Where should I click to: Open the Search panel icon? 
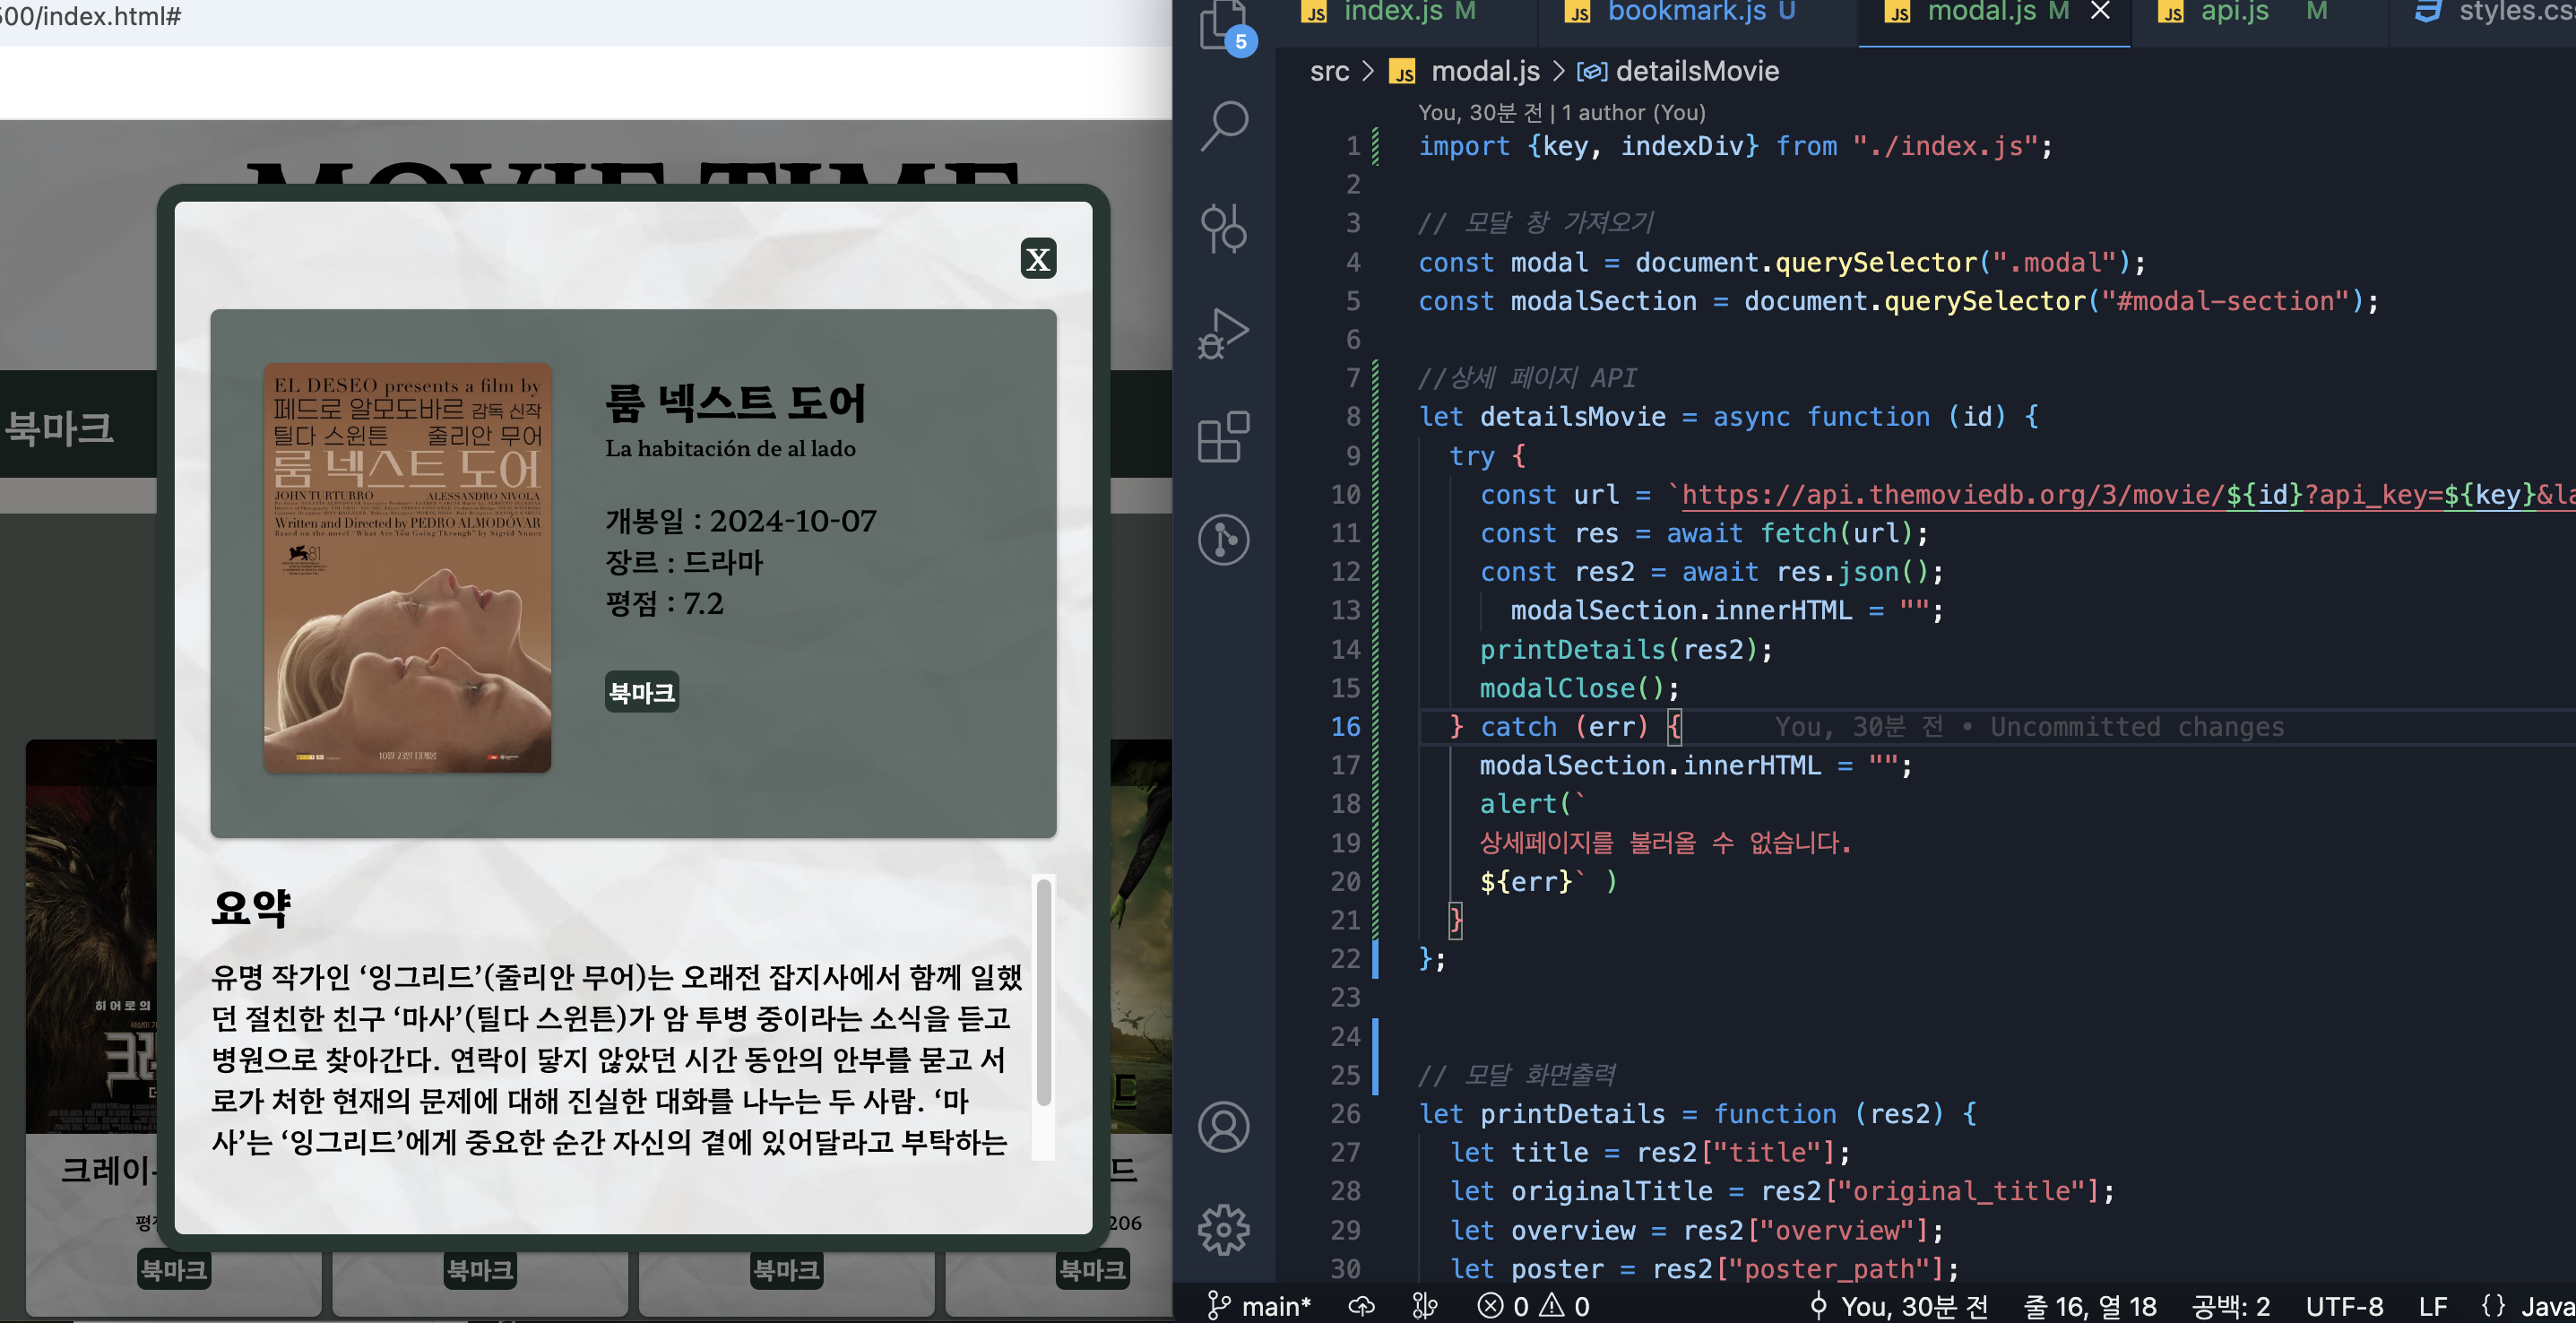pos(1223,125)
